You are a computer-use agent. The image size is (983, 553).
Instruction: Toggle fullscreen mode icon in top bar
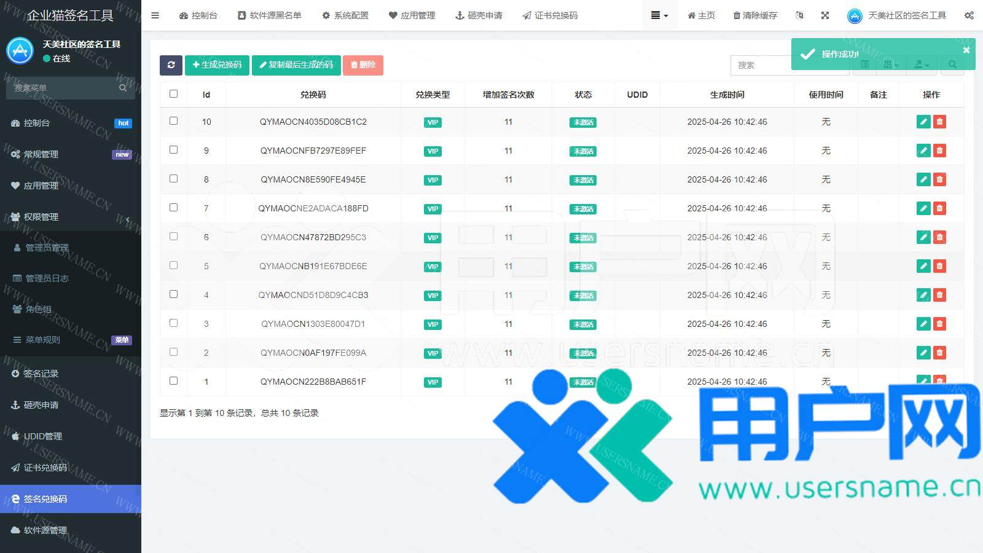coord(825,15)
